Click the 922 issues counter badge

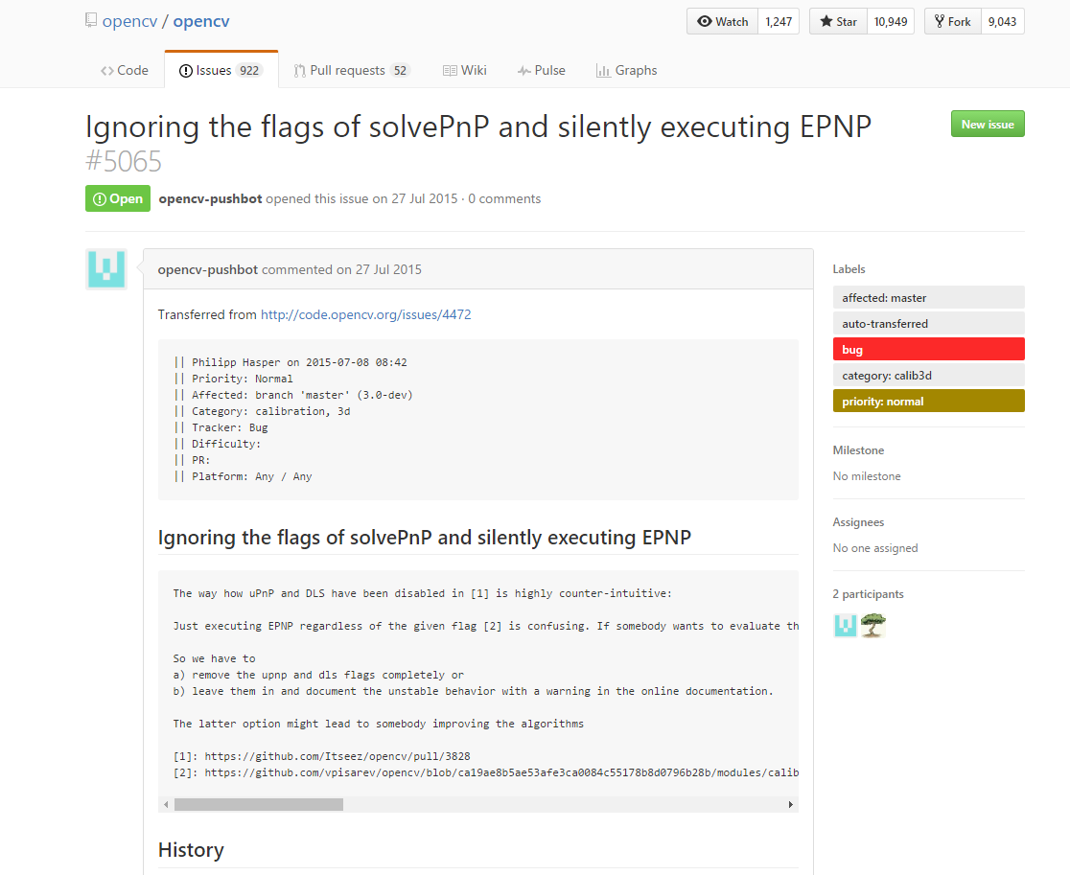249,70
